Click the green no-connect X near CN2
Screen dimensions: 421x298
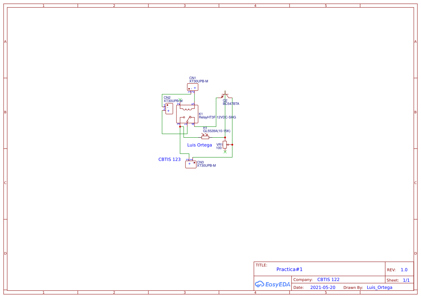[x=180, y=99]
